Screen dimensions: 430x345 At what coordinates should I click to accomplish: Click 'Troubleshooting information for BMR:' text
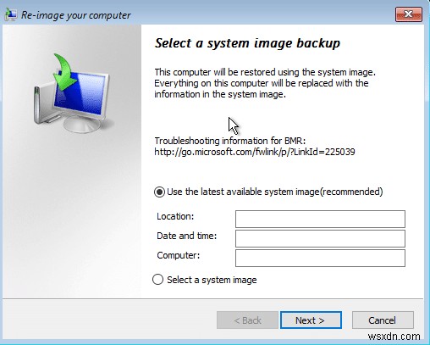pos(230,141)
